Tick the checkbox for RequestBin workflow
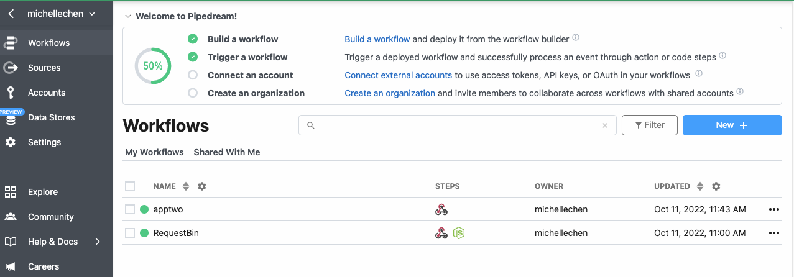Image resolution: width=794 pixels, height=277 pixels. tap(130, 233)
